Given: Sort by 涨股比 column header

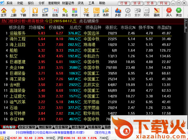Looking at the screenshot, I should (x=111, y=28).
